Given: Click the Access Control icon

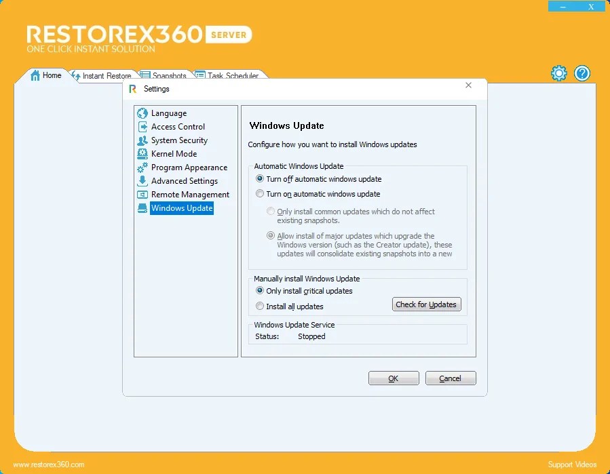Looking at the screenshot, I should pos(142,127).
